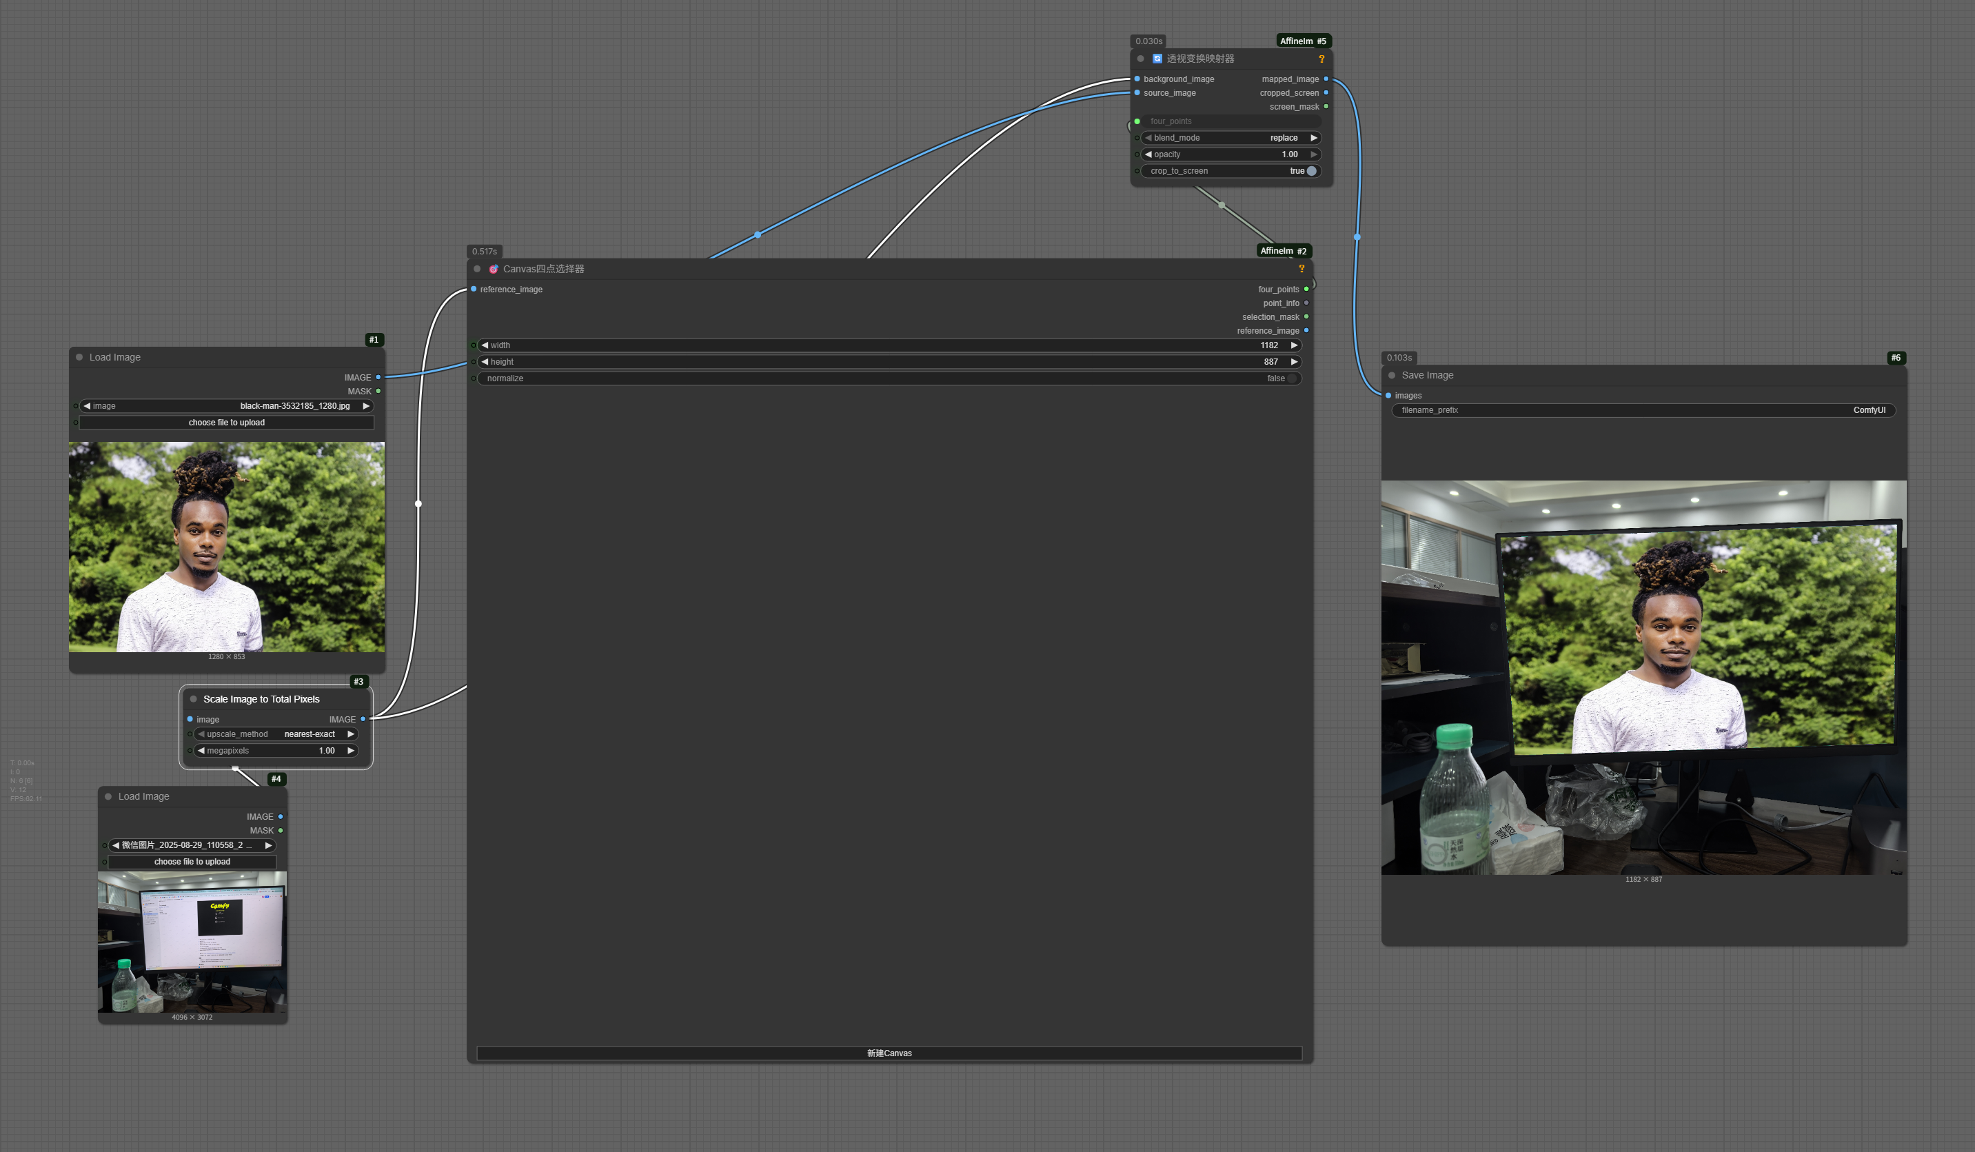Click the four_points output socket on Canvas node
Image resolution: width=1975 pixels, height=1152 pixels.
coord(1306,289)
